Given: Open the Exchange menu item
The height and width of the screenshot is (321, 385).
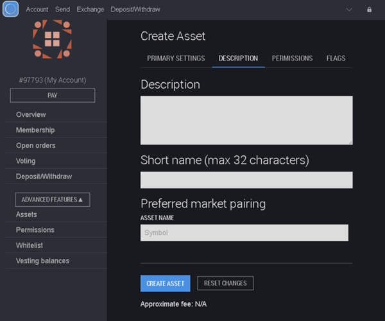Looking at the screenshot, I should (90, 10).
